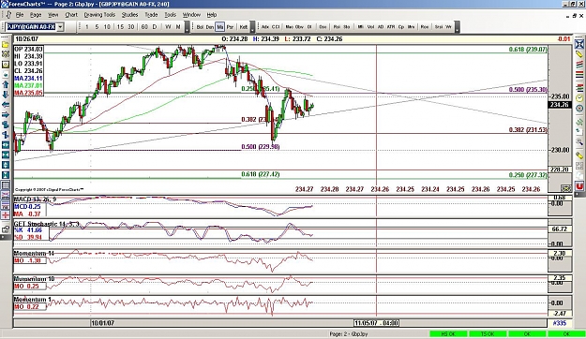The width and height of the screenshot is (586, 339).
Task: Select the 30 minute interval button
Action: tap(131, 27)
